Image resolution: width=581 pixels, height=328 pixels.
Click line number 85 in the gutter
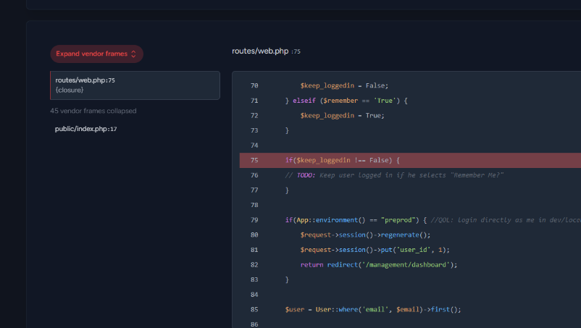(x=254, y=309)
